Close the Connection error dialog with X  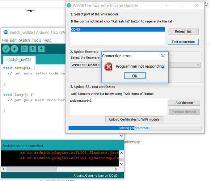[x=163, y=56]
